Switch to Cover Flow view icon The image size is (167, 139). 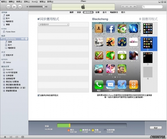(x=135, y=7)
